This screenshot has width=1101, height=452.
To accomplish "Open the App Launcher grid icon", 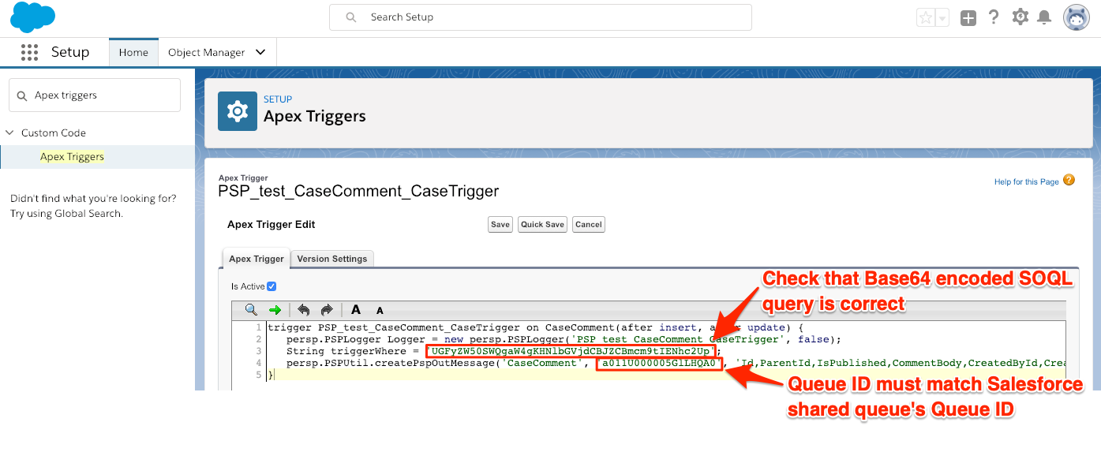I will tap(29, 52).
